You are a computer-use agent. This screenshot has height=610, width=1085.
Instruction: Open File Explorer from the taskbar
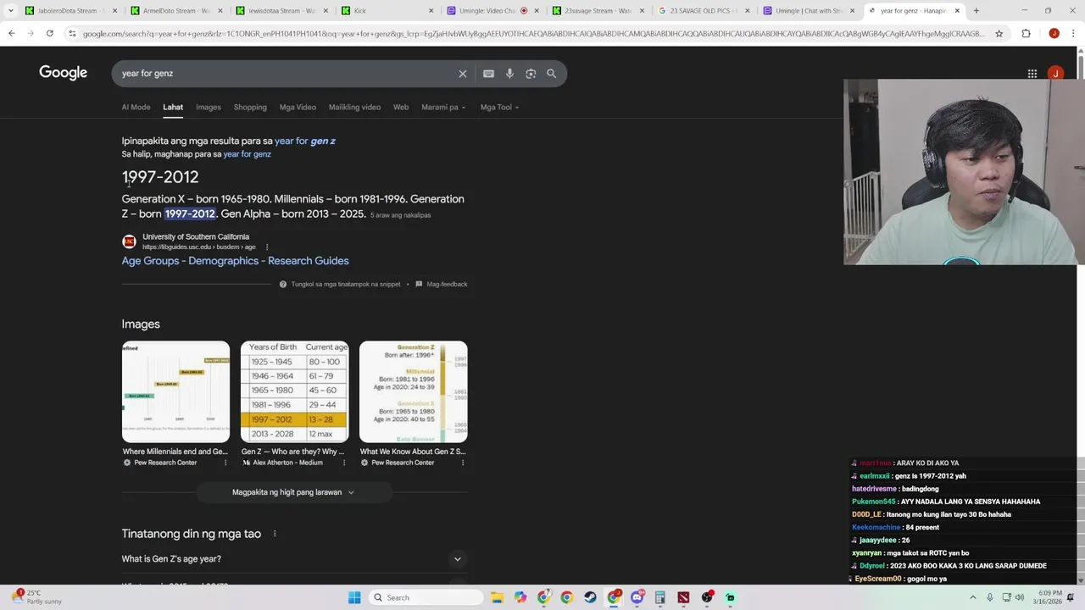point(498,597)
